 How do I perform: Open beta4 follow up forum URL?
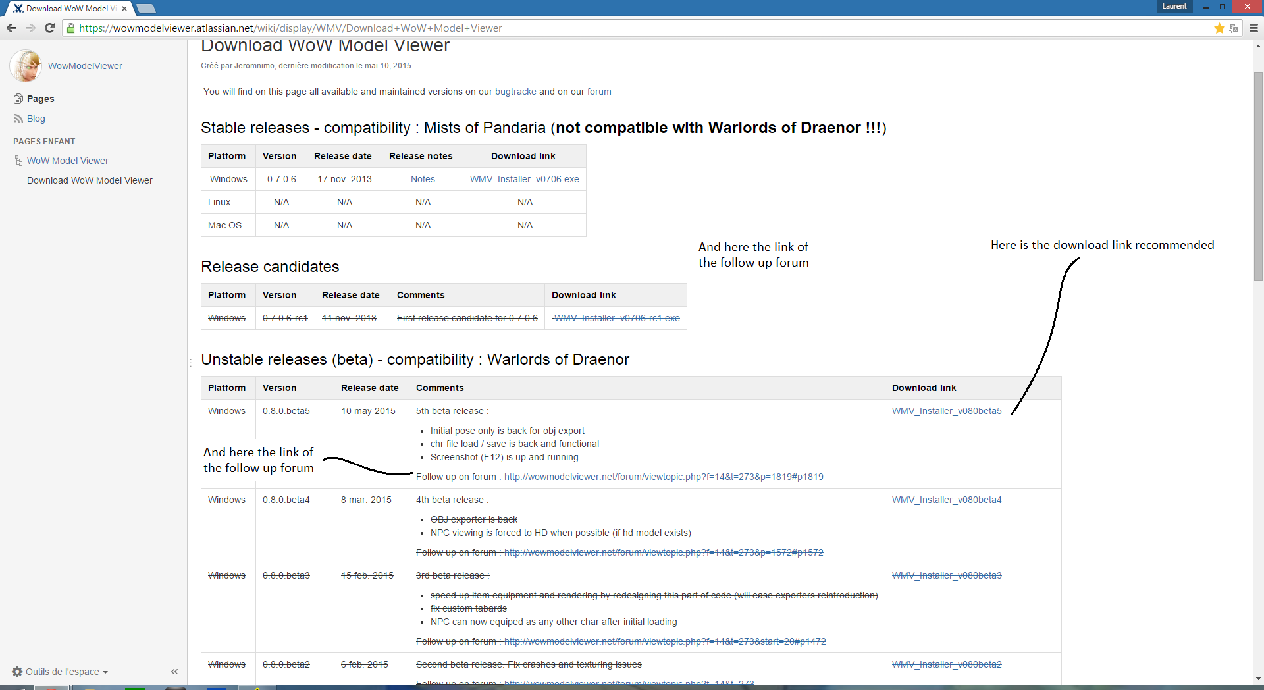pyautogui.click(x=664, y=552)
